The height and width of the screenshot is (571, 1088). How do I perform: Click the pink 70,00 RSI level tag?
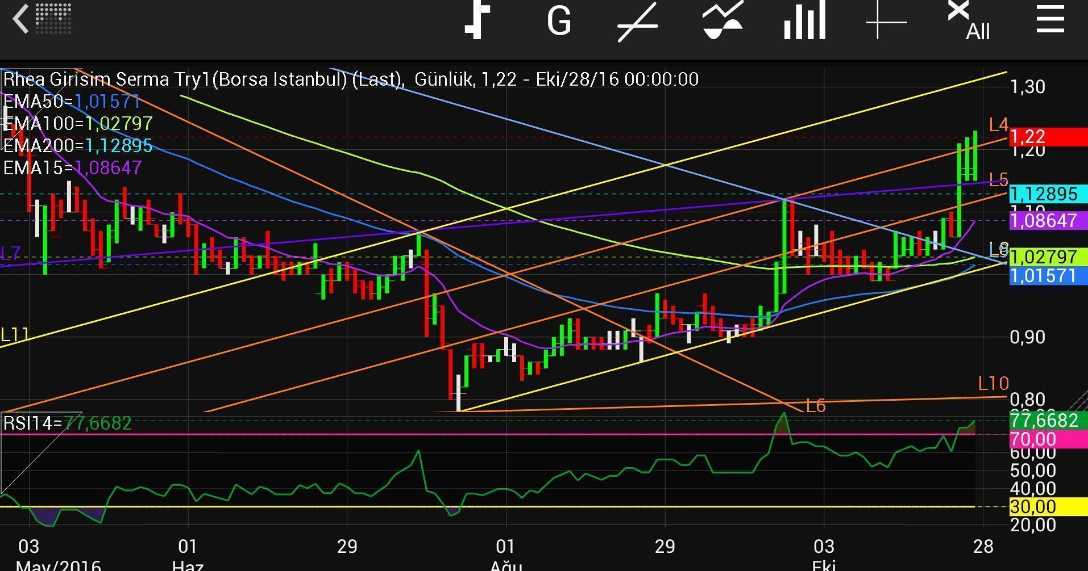tap(1047, 439)
